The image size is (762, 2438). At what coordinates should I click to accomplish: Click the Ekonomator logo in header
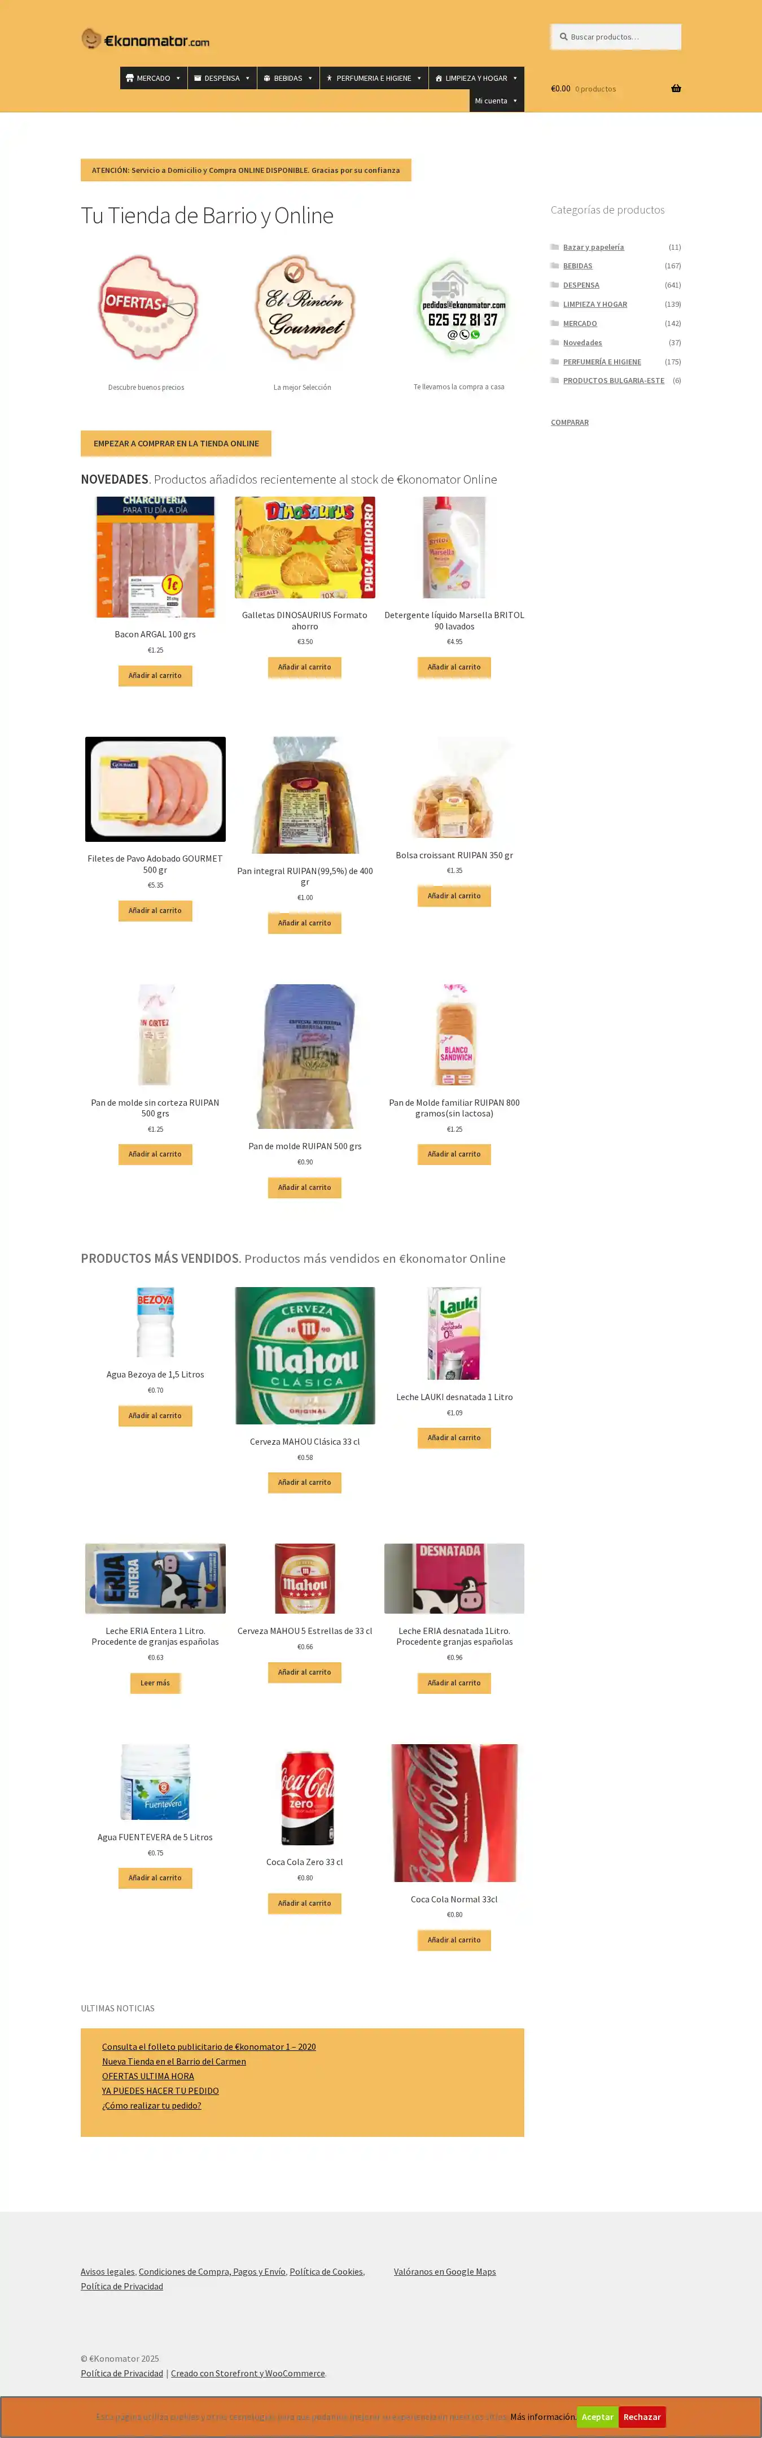point(146,40)
